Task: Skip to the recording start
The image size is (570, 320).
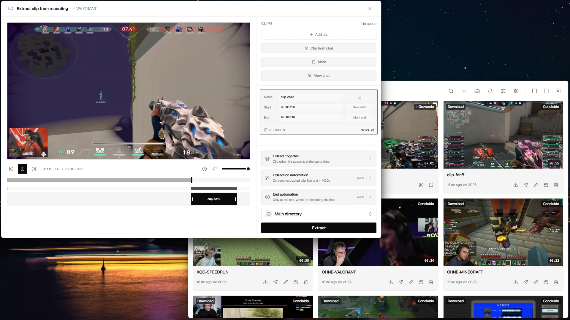Action: click(x=11, y=169)
